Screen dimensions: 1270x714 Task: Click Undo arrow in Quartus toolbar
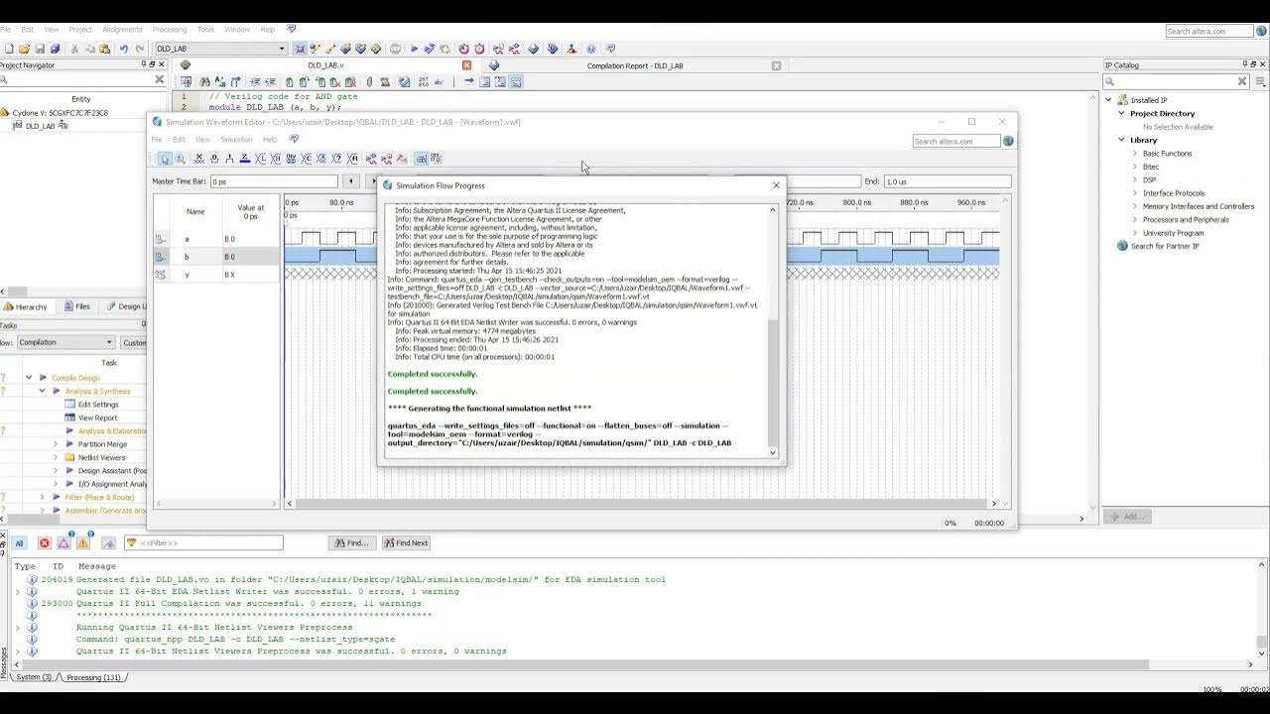124,49
